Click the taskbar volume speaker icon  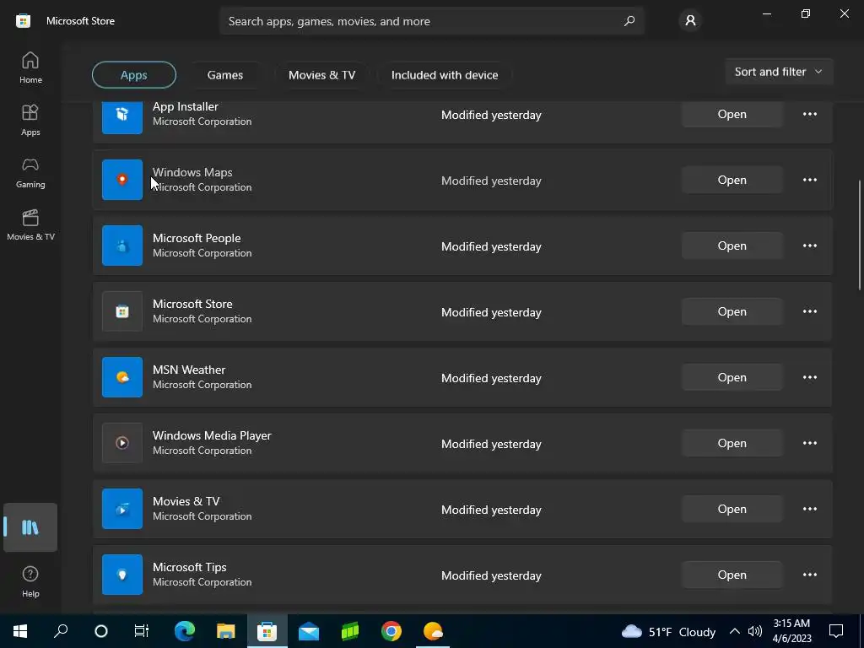[x=755, y=631]
